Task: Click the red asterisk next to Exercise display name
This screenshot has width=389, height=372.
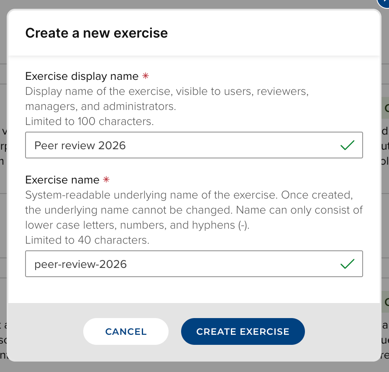Action: pyautogui.click(x=146, y=76)
